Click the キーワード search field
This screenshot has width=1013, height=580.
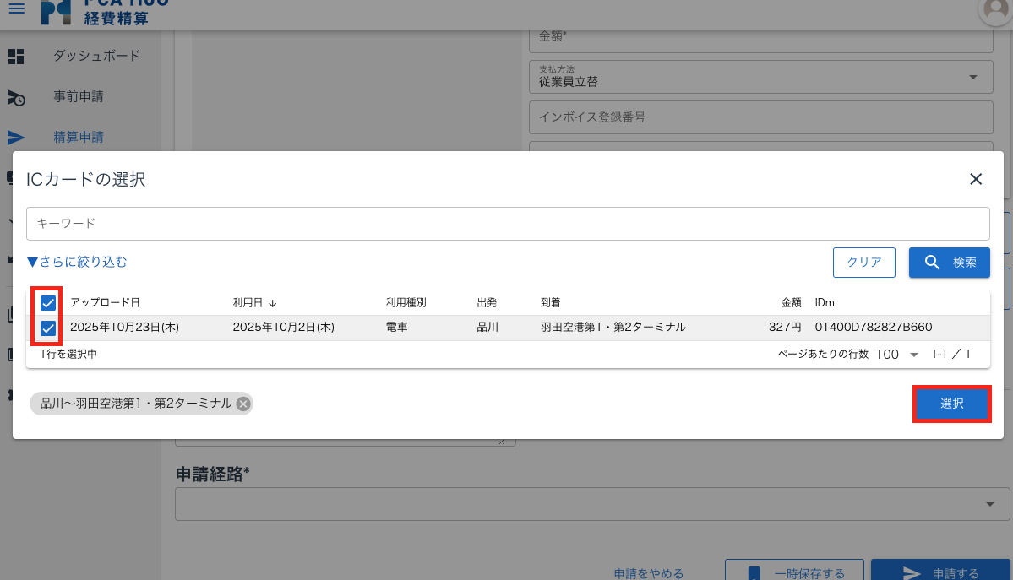(x=507, y=224)
